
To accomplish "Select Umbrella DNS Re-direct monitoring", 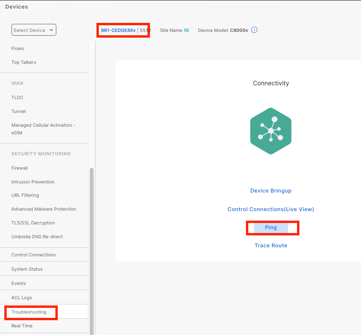I will pos(37,237).
